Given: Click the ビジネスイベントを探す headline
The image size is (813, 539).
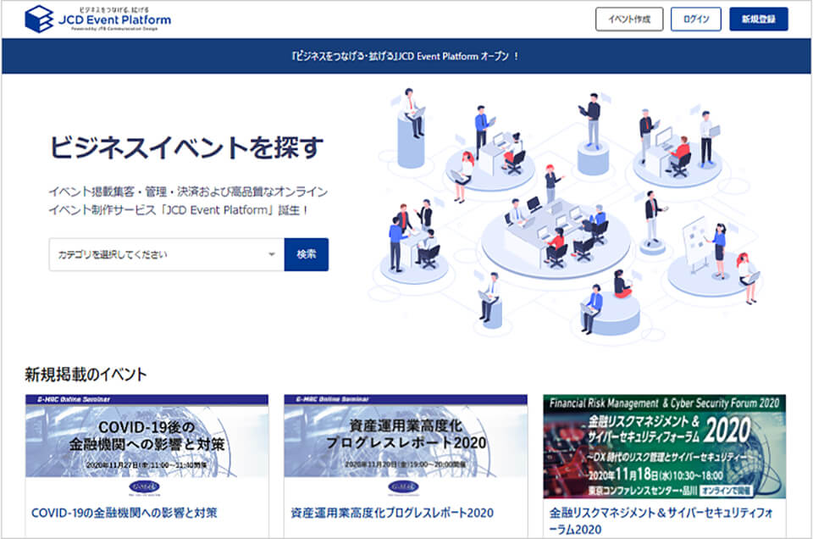Looking at the screenshot, I should [x=186, y=147].
